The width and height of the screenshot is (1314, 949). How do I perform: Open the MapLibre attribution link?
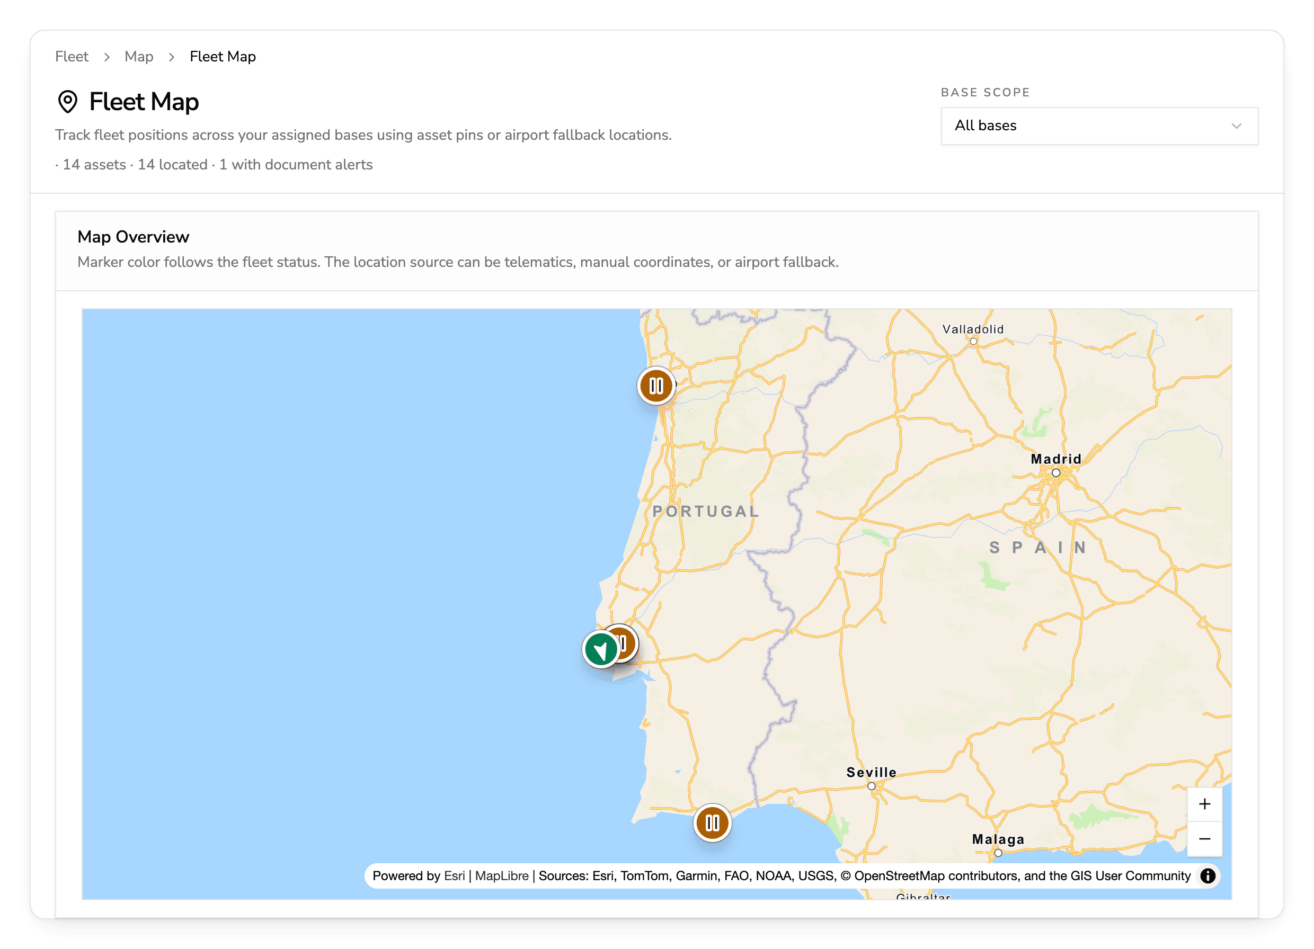502,875
